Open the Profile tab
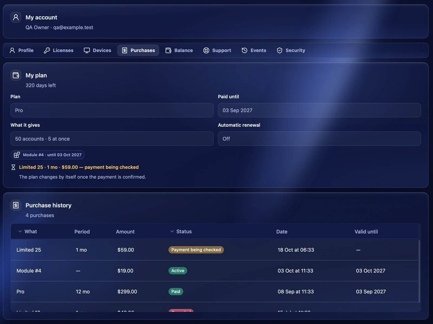 [22, 50]
